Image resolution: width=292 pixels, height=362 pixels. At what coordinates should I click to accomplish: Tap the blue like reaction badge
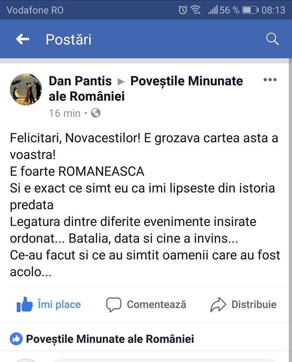pos(16,339)
